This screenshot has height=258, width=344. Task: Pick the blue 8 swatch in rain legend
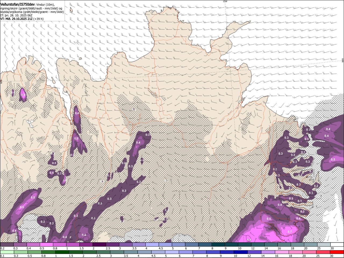(213, 252)
